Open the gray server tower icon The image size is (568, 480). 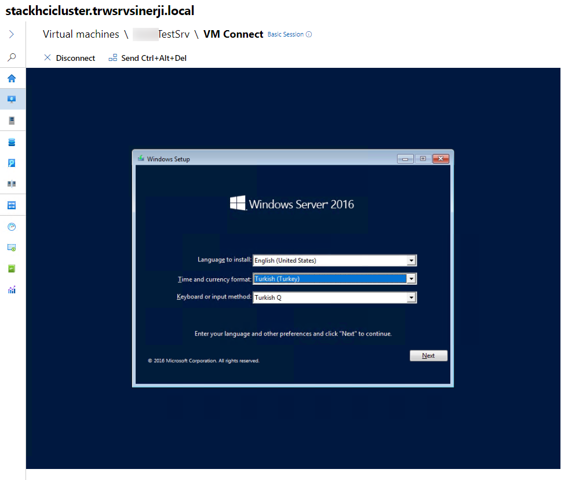coord(12,120)
